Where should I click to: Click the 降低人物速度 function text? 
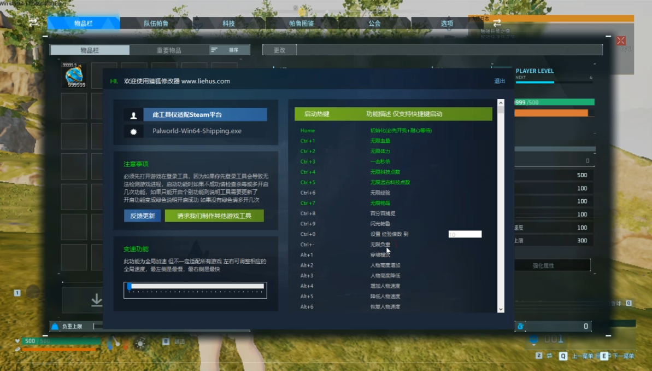click(x=385, y=297)
